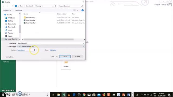
Task: Expand the File name history dropdown arrow
Action: click(84, 43)
